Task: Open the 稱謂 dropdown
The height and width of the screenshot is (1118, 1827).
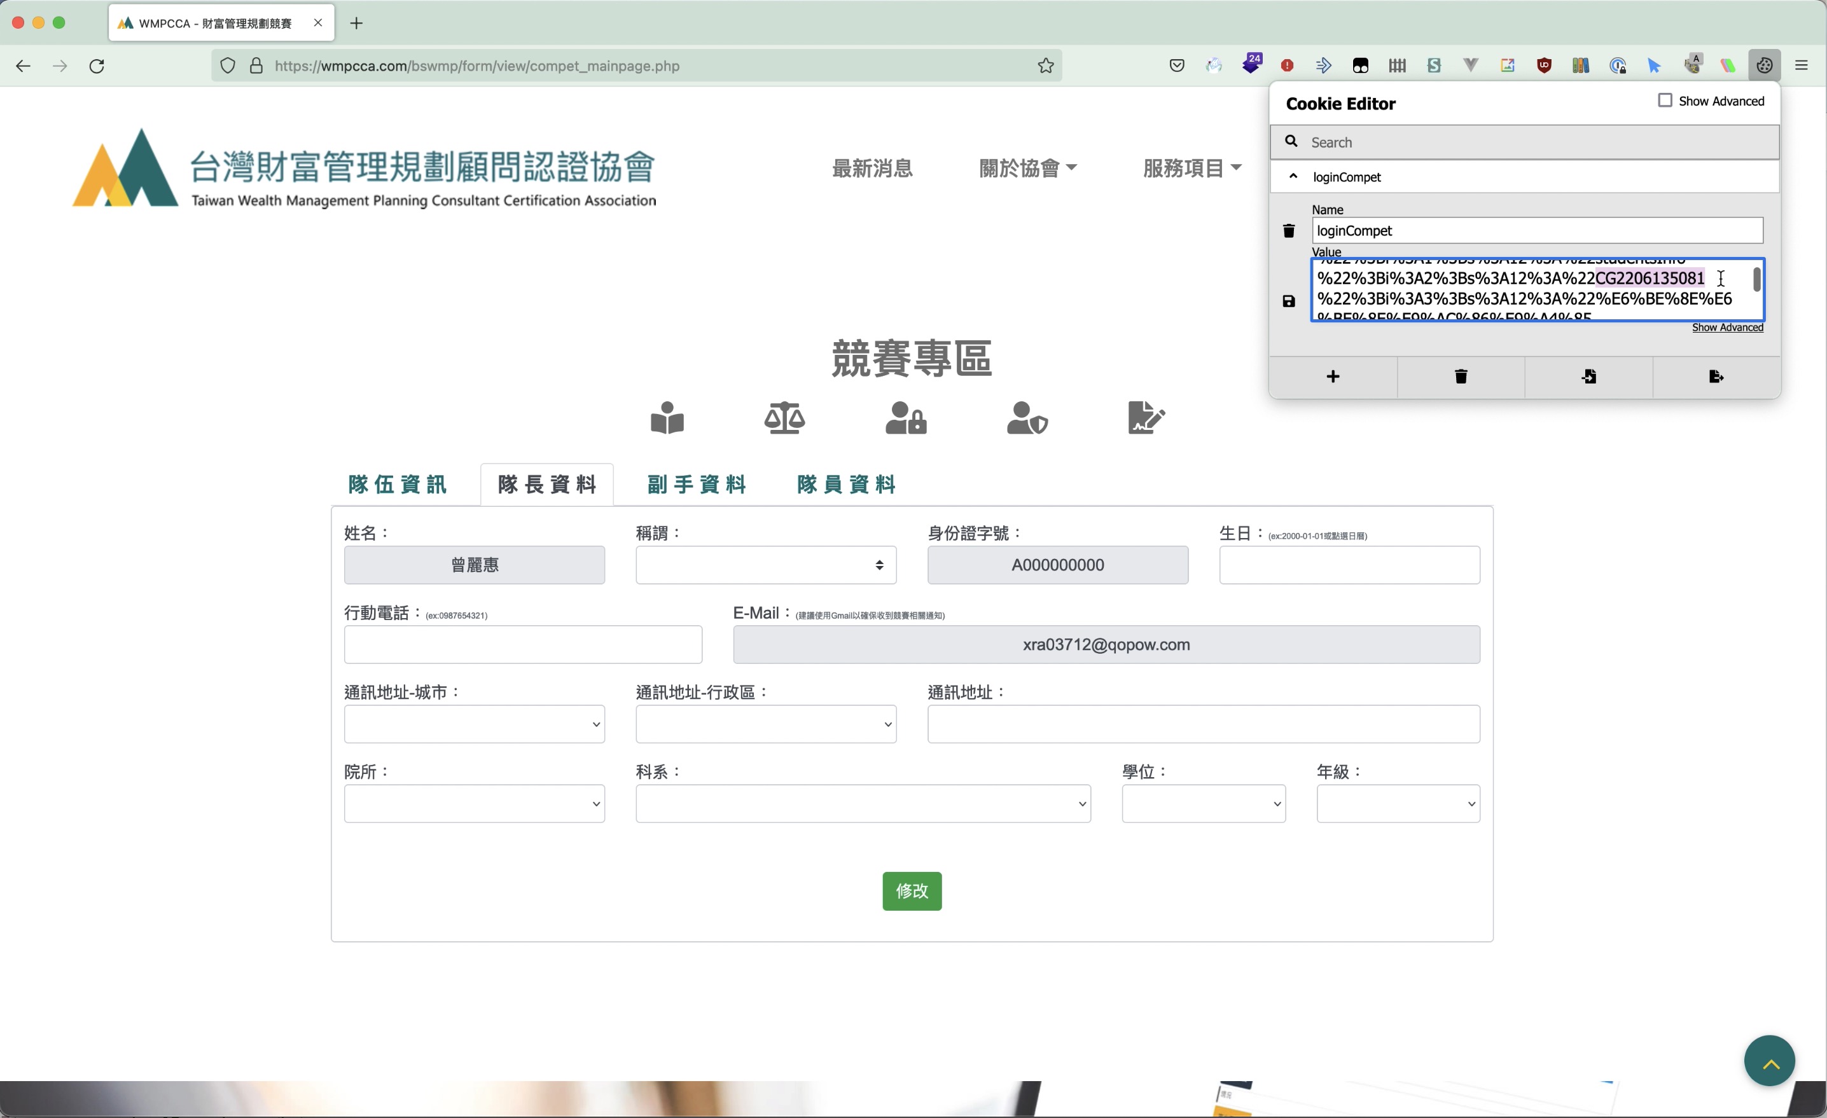Action: click(x=766, y=565)
